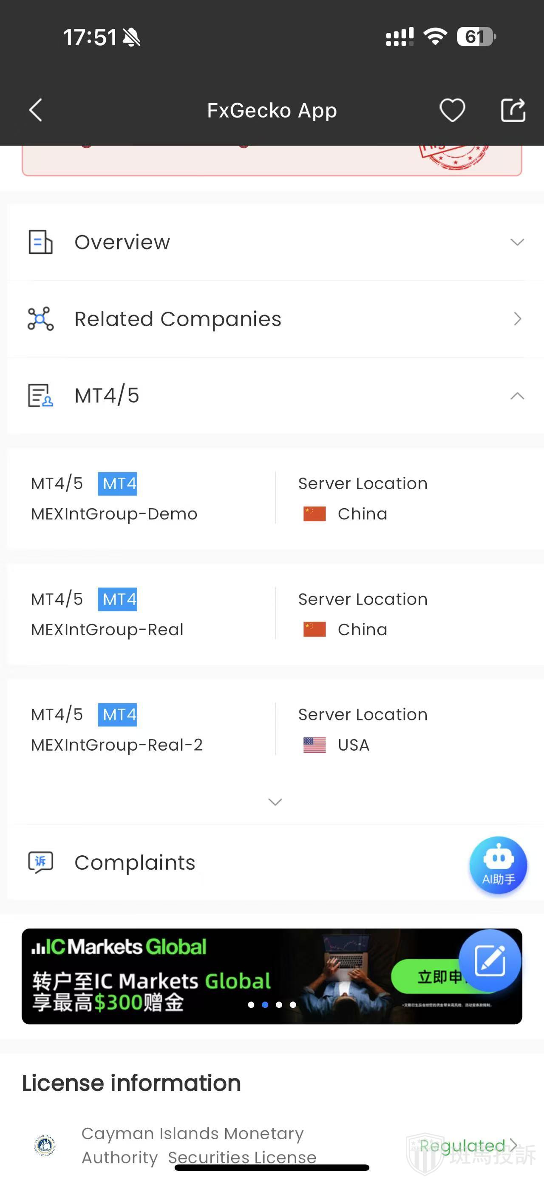
Task: Open the Regulated license status link
Action: (x=467, y=1145)
